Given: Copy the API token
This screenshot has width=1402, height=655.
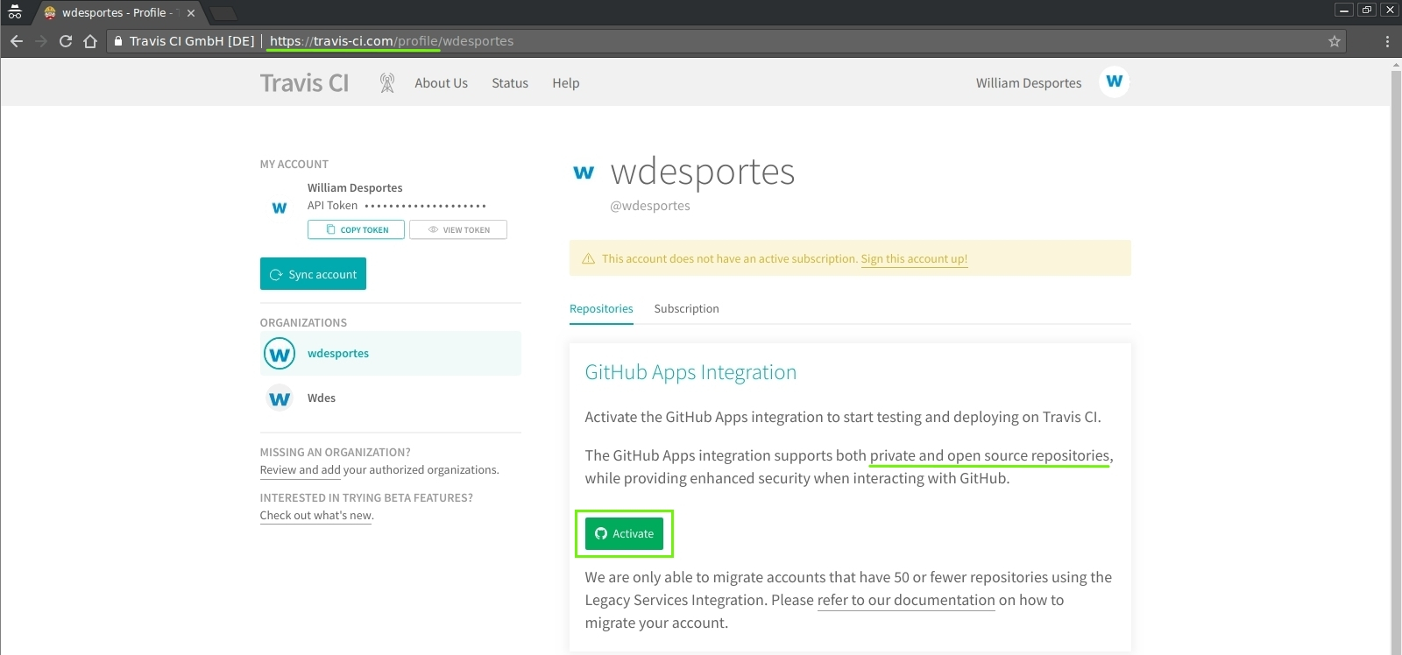Looking at the screenshot, I should click(356, 229).
